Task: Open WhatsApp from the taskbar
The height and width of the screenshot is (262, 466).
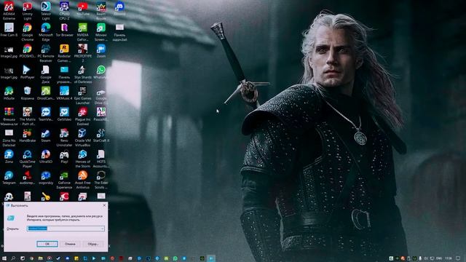Action: (x=175, y=258)
